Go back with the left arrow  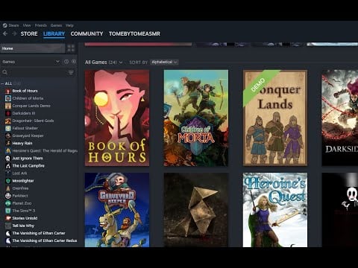5,33
